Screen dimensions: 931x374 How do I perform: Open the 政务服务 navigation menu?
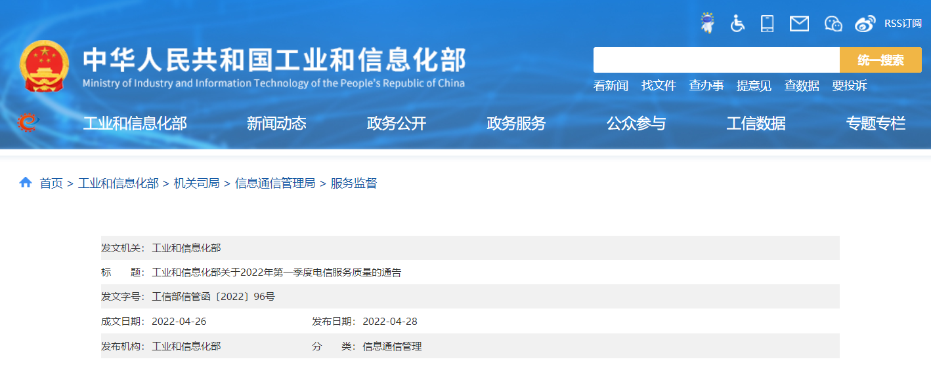516,123
